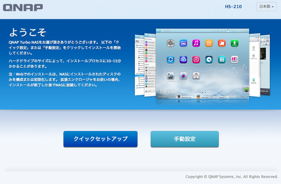Click the pink TV Station icon
This screenshot has width=281, height=184.
coord(196,59)
